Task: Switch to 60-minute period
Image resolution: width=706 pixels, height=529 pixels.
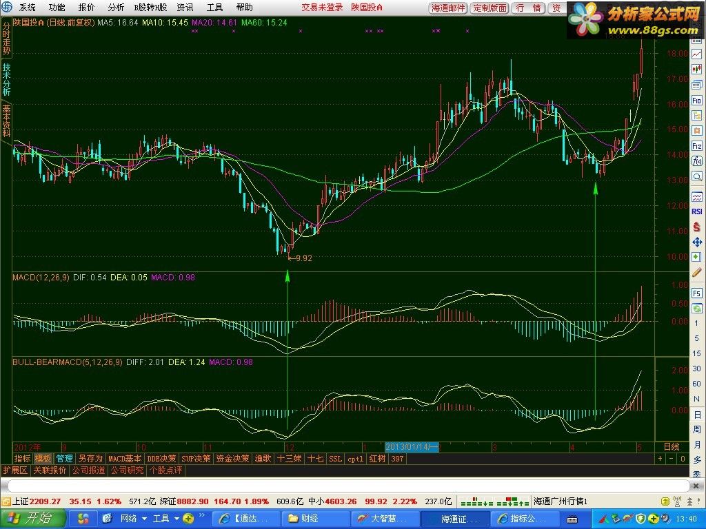Action: tap(696, 384)
